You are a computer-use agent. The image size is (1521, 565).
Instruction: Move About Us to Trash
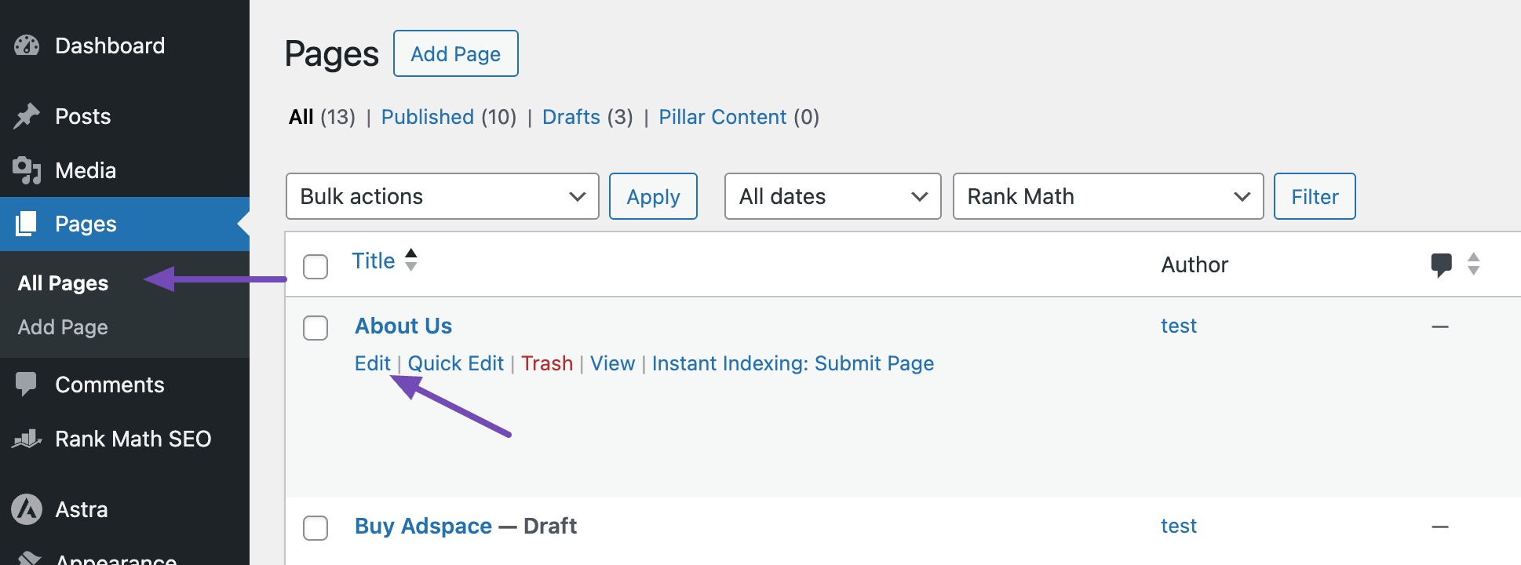click(x=547, y=363)
